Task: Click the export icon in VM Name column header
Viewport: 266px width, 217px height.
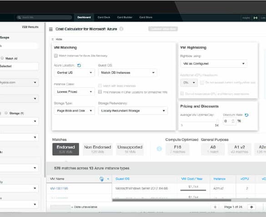Action: pos(101,179)
